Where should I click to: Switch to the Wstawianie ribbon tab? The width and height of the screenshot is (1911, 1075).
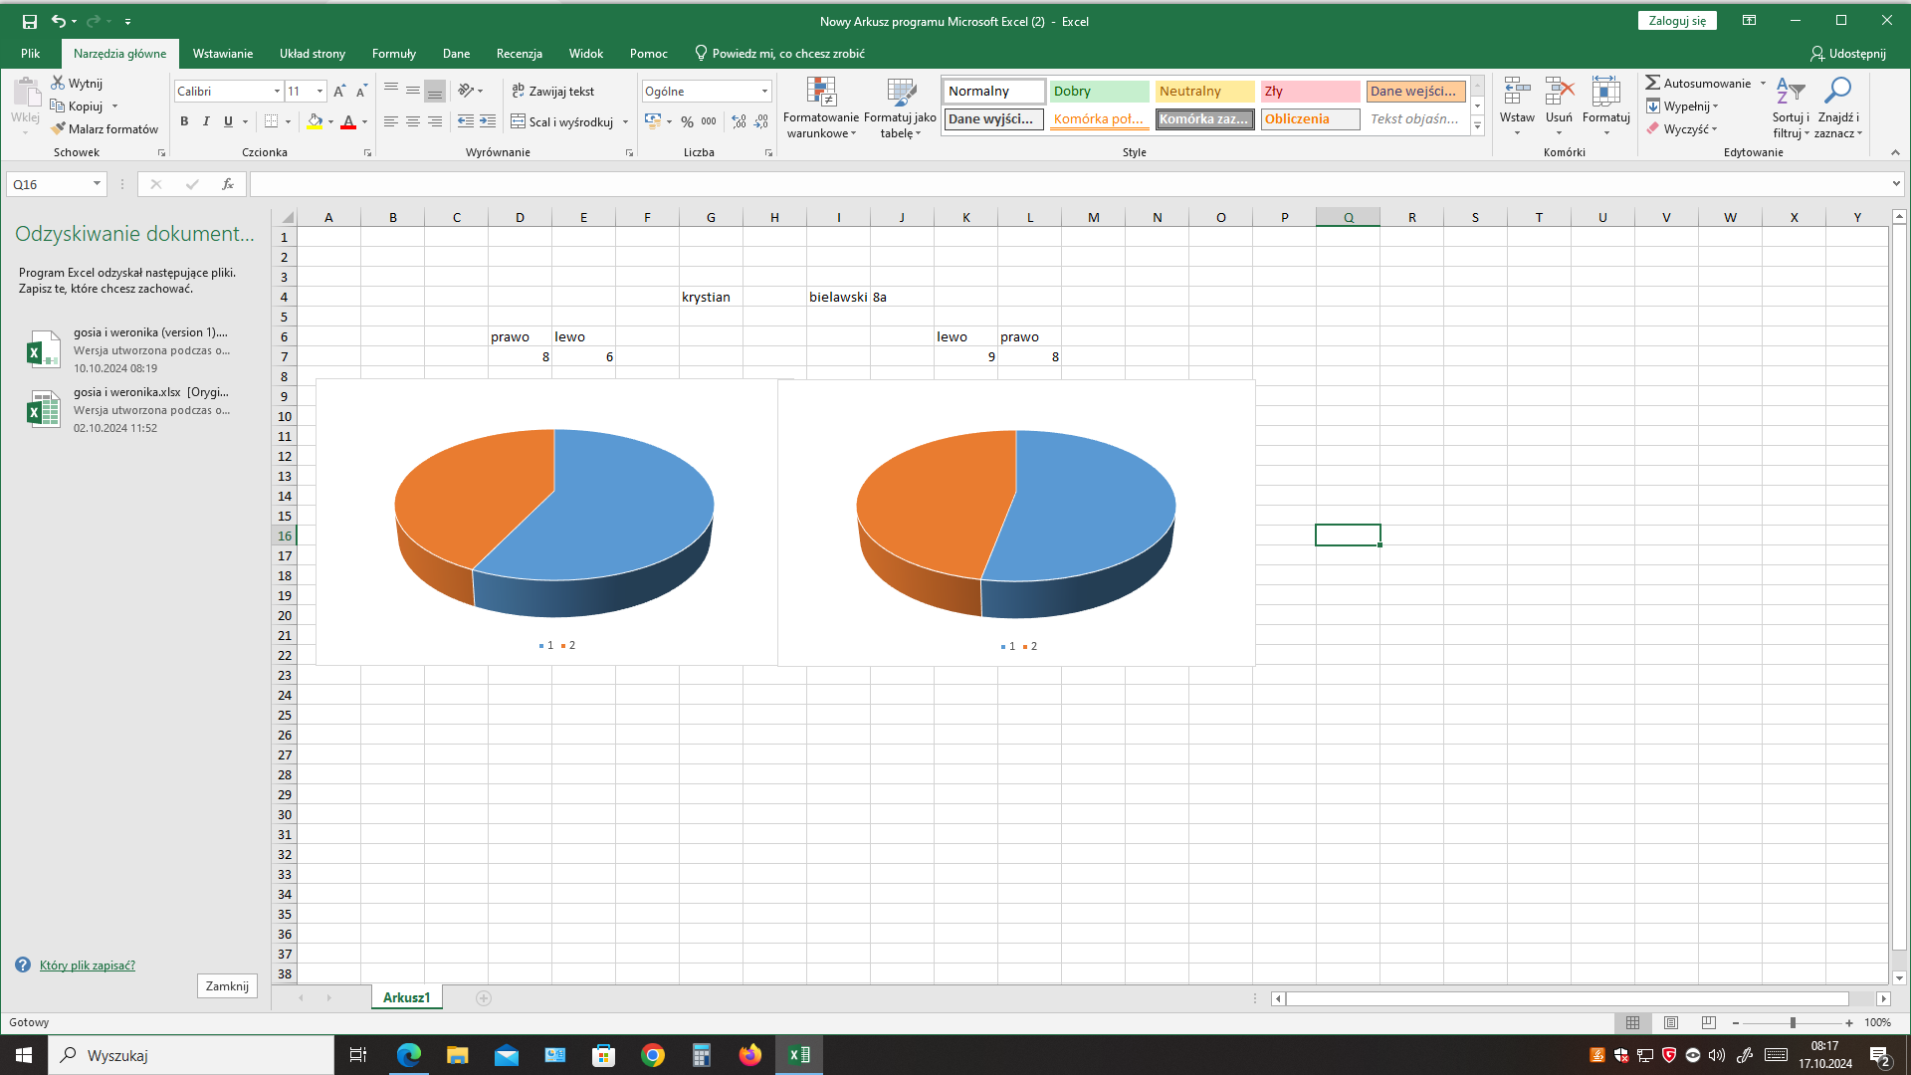click(x=222, y=54)
